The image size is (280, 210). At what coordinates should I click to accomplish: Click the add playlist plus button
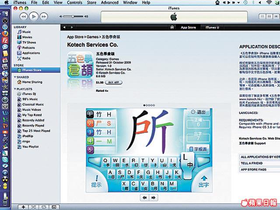tap(23, 207)
